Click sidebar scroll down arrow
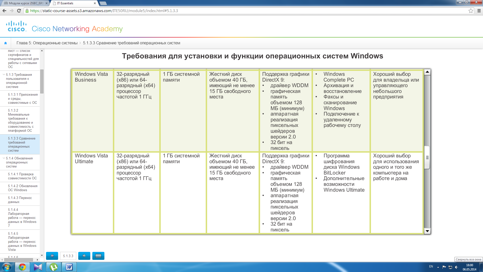The width and height of the screenshot is (483, 272). (x=42, y=255)
